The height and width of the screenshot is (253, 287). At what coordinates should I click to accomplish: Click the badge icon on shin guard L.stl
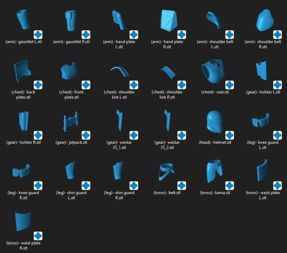point(86,186)
